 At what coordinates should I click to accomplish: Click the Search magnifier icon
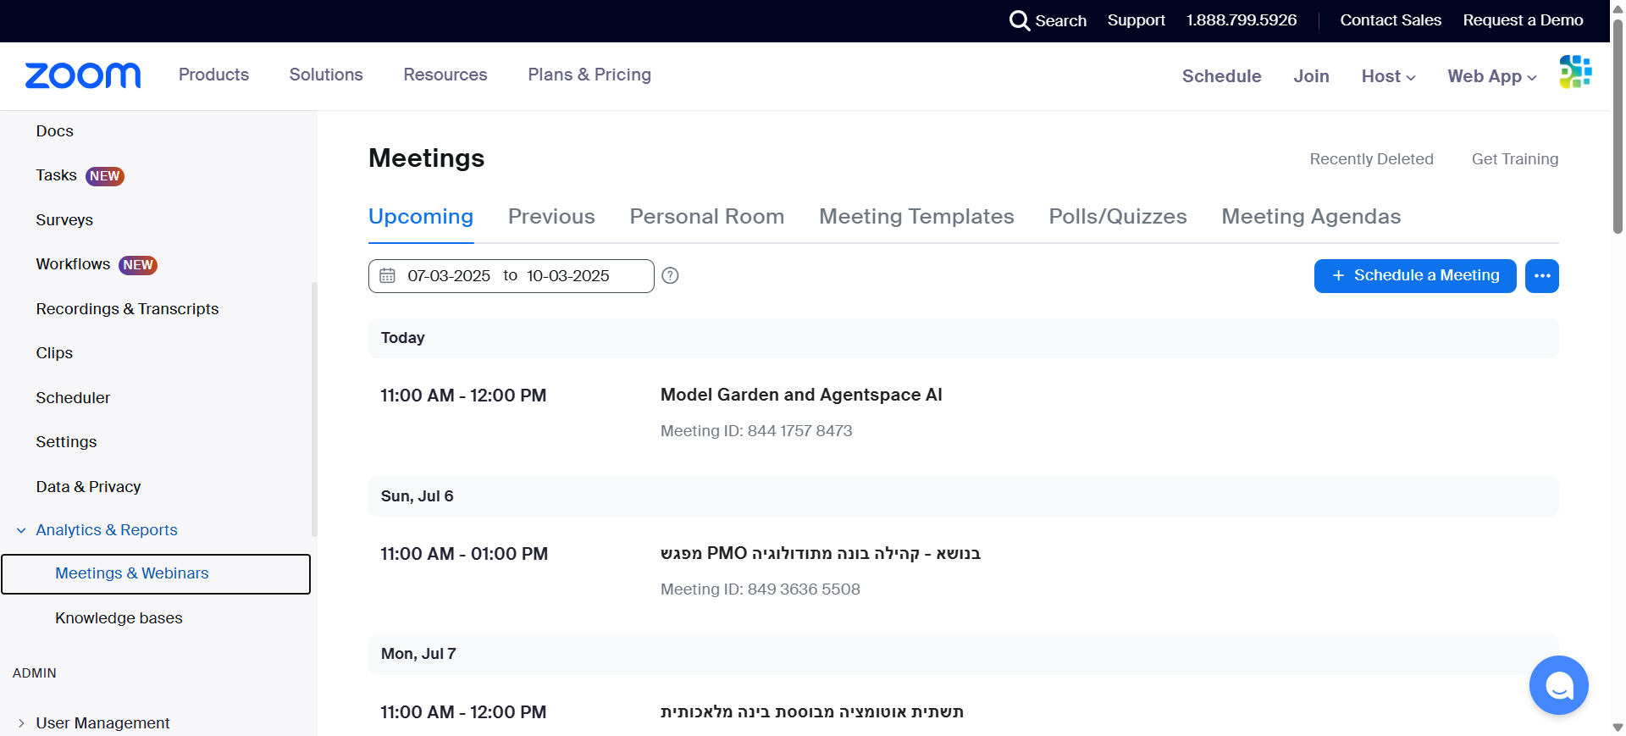(1020, 20)
